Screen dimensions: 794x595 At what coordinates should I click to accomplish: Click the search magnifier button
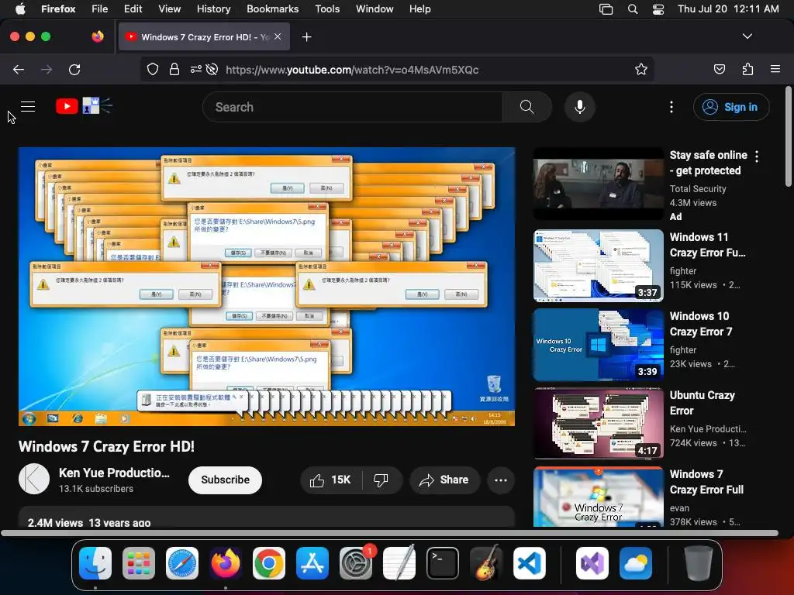pos(526,107)
